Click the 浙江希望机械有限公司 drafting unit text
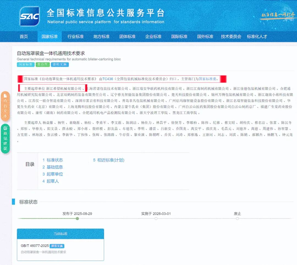Image resolution: width=297 pixels, height=265 pixels. click(x=64, y=89)
